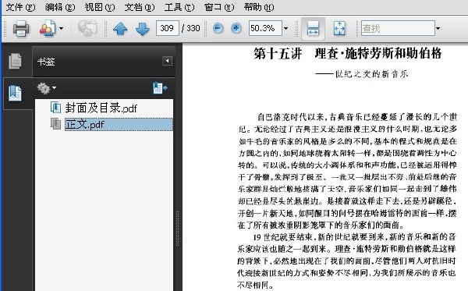Zoom in with the plus button
This screenshot has width=468, height=291.
236,28
